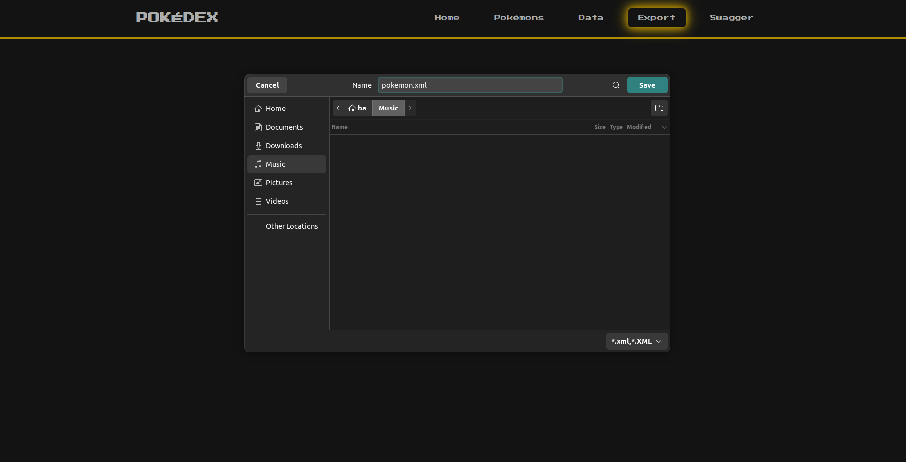The height and width of the screenshot is (462, 906).
Task: Click the search magnifier icon in dialog
Action: tap(616, 85)
